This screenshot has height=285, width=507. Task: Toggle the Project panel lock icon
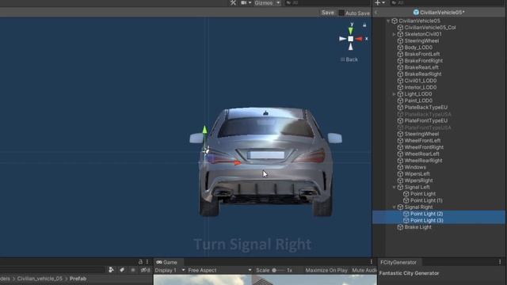(140, 262)
